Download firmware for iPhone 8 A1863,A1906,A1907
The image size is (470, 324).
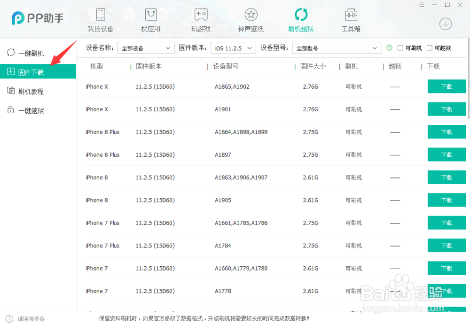coord(446,177)
